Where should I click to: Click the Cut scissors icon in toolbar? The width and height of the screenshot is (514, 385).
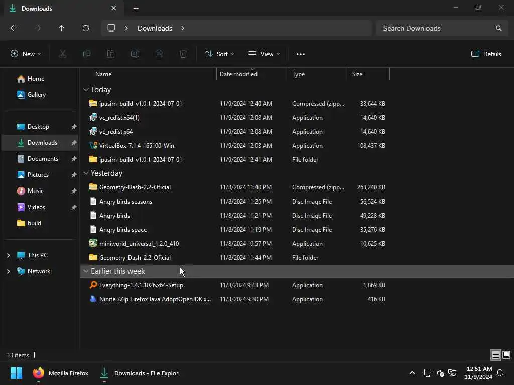click(62, 54)
